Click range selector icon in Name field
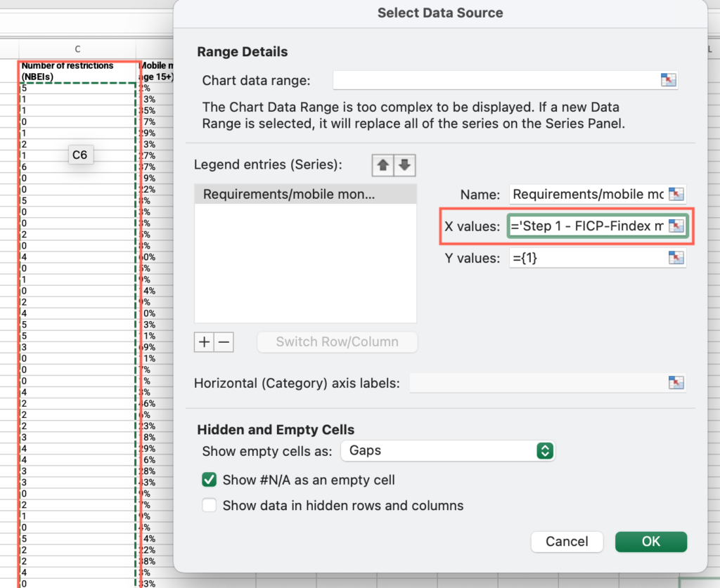The height and width of the screenshot is (588, 720). coord(676,194)
